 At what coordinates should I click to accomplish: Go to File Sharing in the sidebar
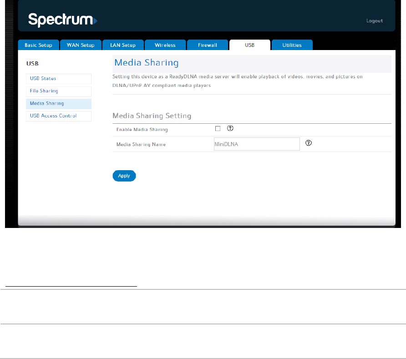pos(59,91)
